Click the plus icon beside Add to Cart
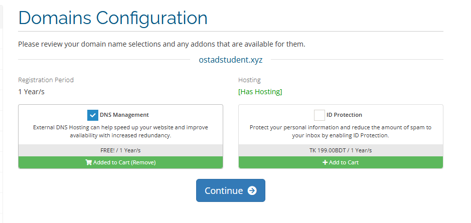This screenshot has height=223, width=471. click(325, 162)
